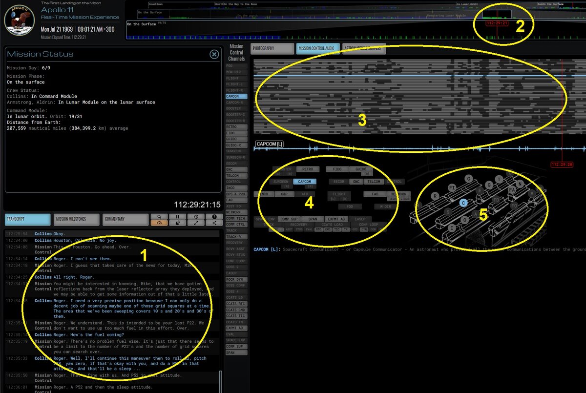Click O&P on the console layout map
586x393 pixels.
tap(284, 194)
